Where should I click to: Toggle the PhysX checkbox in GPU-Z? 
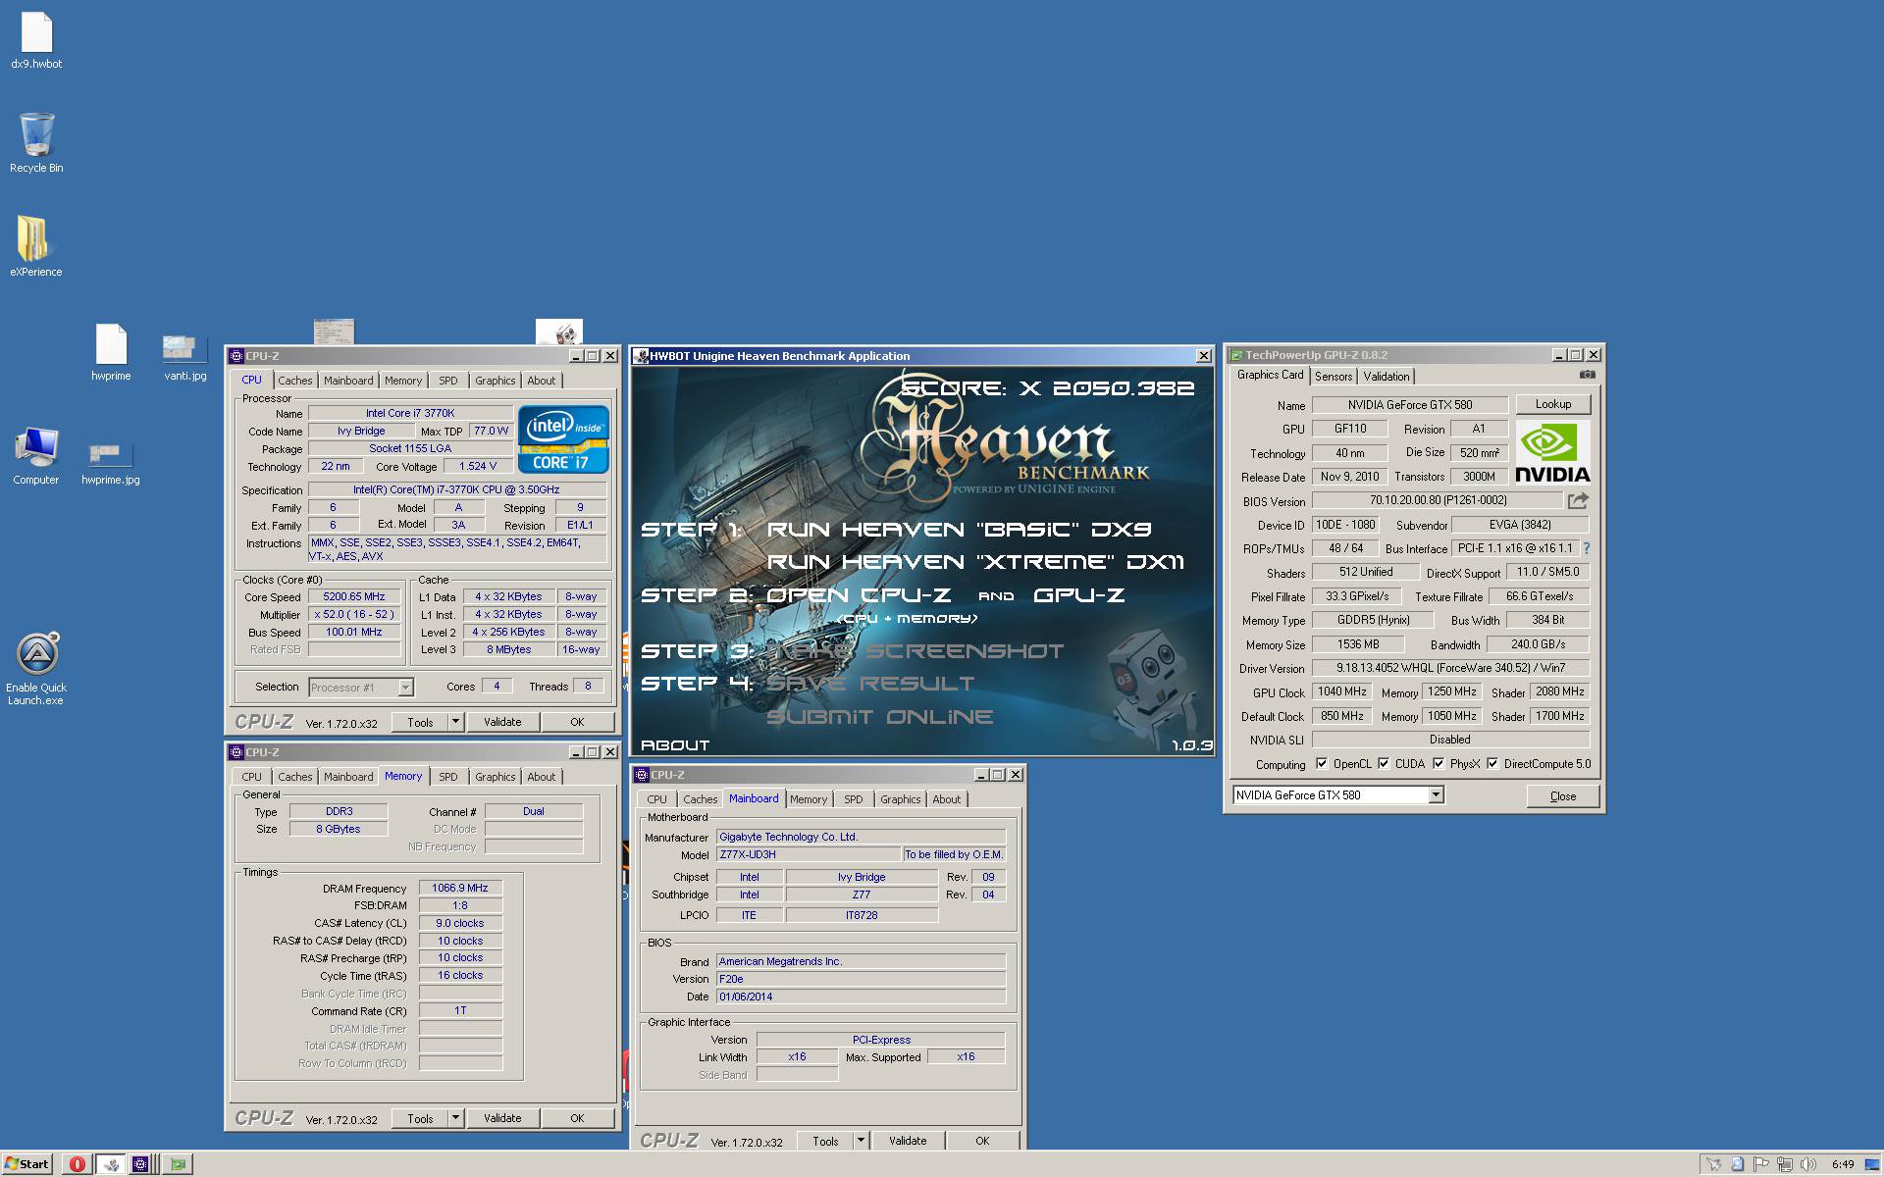(1439, 764)
